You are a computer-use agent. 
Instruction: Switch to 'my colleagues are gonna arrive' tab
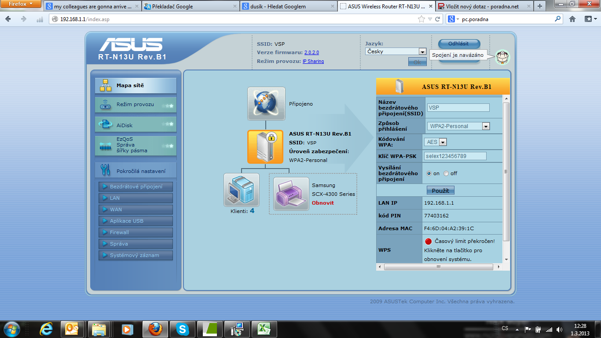point(92,7)
